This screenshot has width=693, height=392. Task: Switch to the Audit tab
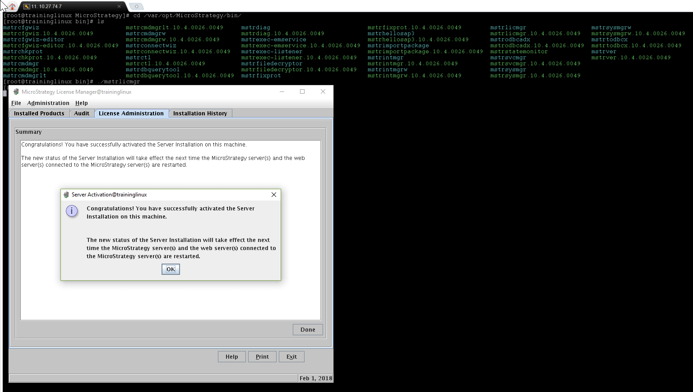click(x=82, y=114)
